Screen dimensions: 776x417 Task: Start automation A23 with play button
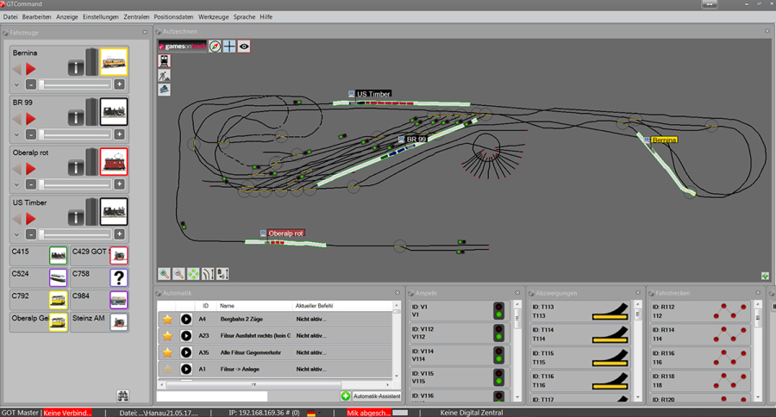186,336
